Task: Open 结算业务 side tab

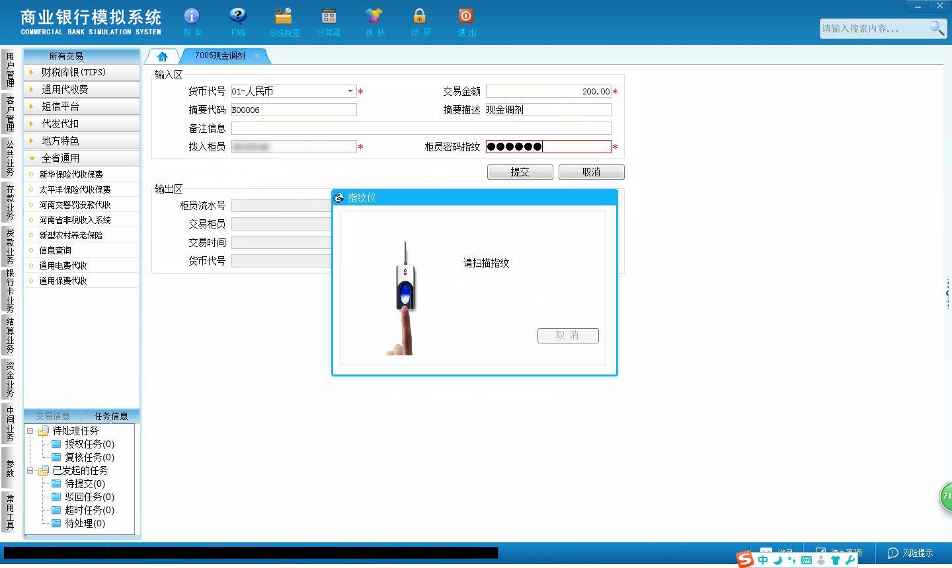Action: 9,336
